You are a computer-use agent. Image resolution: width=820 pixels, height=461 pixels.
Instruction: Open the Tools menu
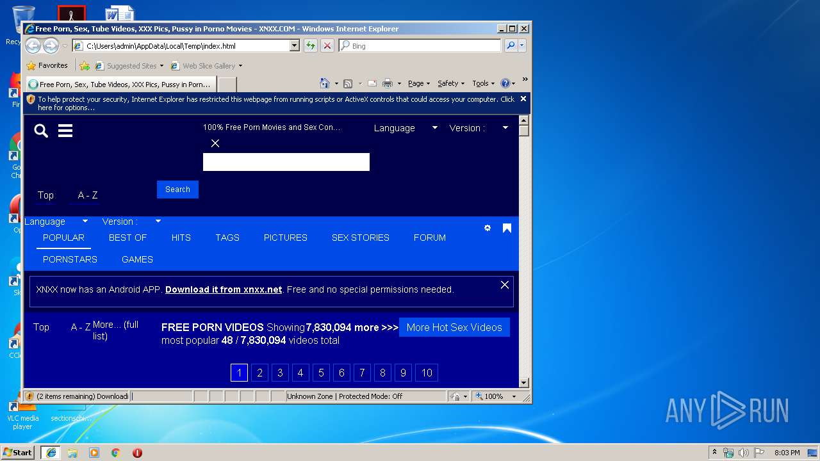coord(483,83)
